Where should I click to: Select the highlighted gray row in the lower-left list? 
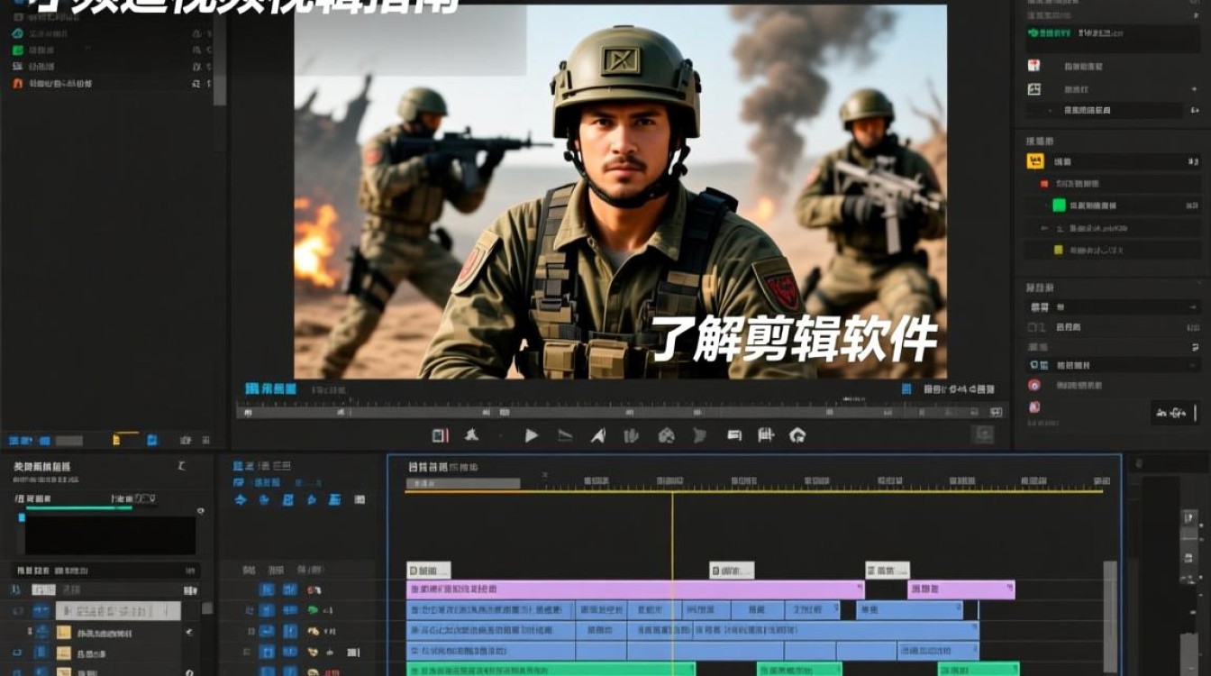(118, 610)
